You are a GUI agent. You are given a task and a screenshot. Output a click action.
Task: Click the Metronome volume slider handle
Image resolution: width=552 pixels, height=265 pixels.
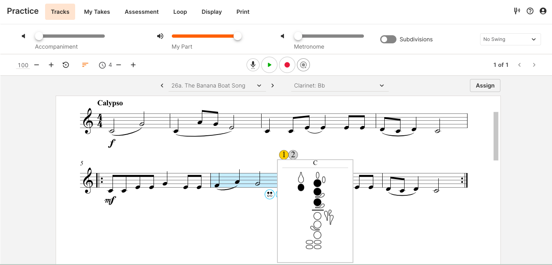[298, 36]
